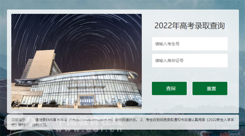Click the 按时报到 text in tips

point(40,125)
